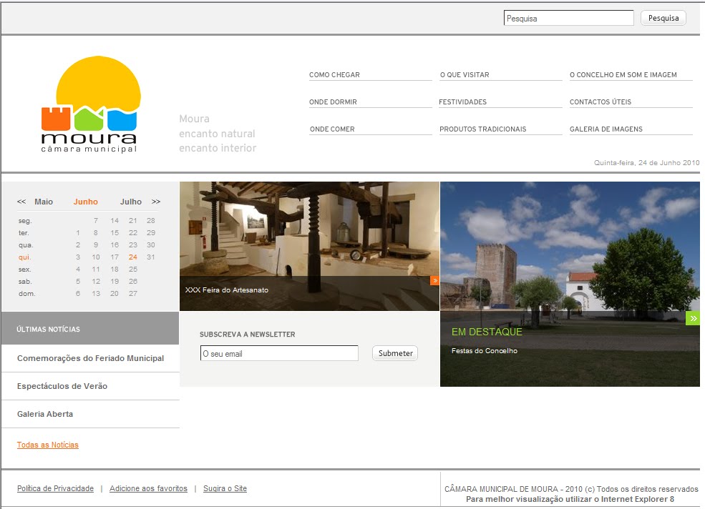Open Festas do Concelho highlight
This screenshot has height=509, width=705.
pos(485,351)
